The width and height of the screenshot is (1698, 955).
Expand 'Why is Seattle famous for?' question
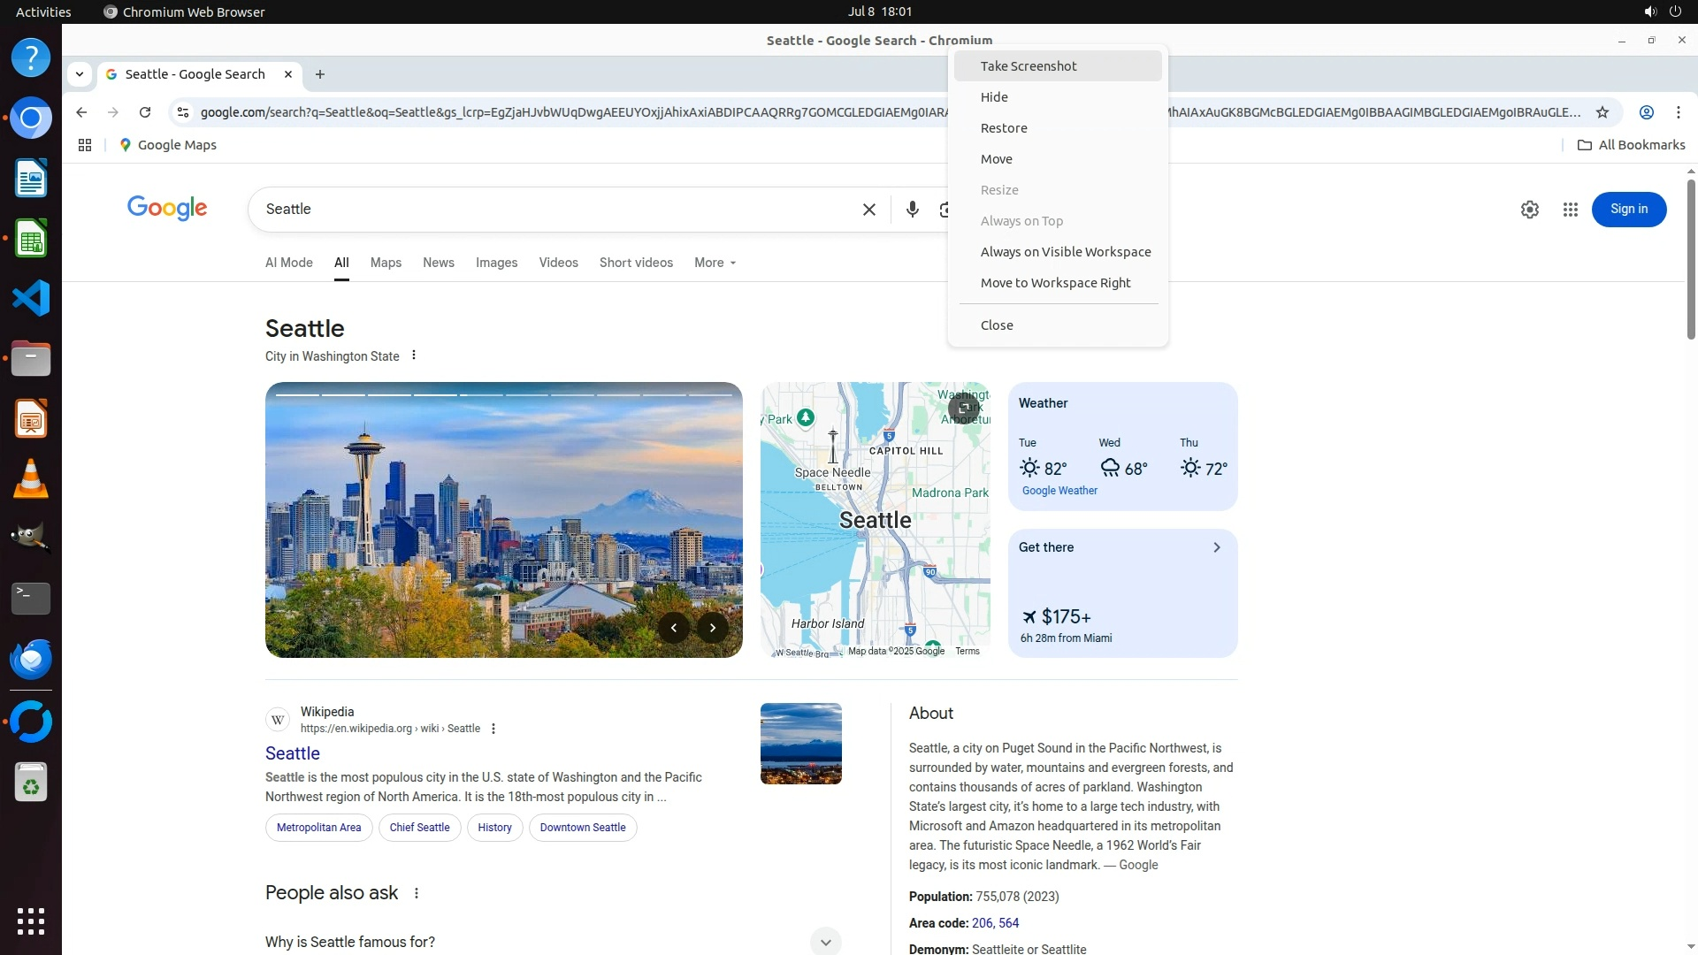[x=825, y=942]
